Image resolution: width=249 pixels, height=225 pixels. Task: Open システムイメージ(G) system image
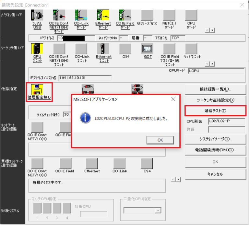[215, 139]
